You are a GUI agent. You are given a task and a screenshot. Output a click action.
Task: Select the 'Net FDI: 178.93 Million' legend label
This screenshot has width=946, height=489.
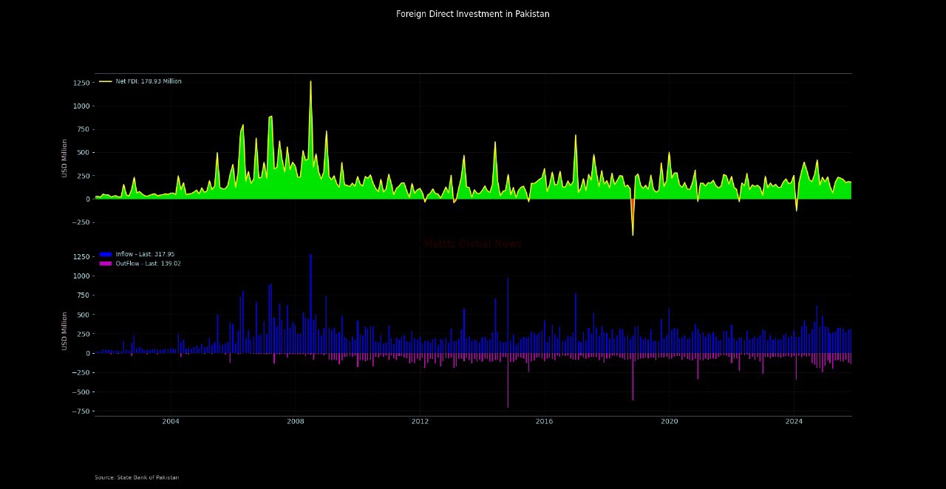pyautogui.click(x=149, y=81)
